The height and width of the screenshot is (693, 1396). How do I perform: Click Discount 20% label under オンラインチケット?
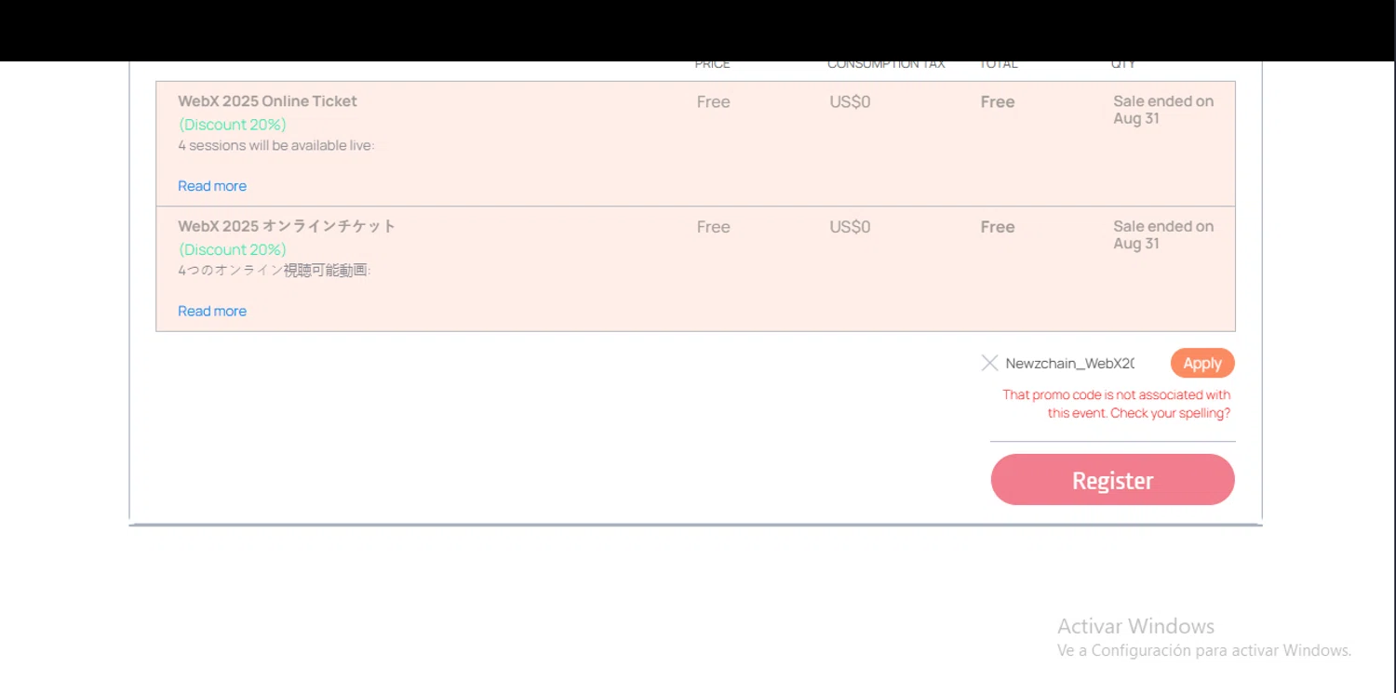pyautogui.click(x=233, y=249)
